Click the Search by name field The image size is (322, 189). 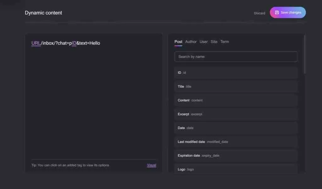[236, 57]
